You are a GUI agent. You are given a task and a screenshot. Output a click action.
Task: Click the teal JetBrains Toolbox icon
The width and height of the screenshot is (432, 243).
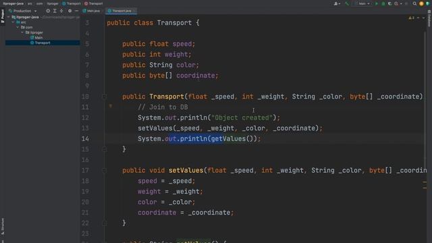coord(428,3)
